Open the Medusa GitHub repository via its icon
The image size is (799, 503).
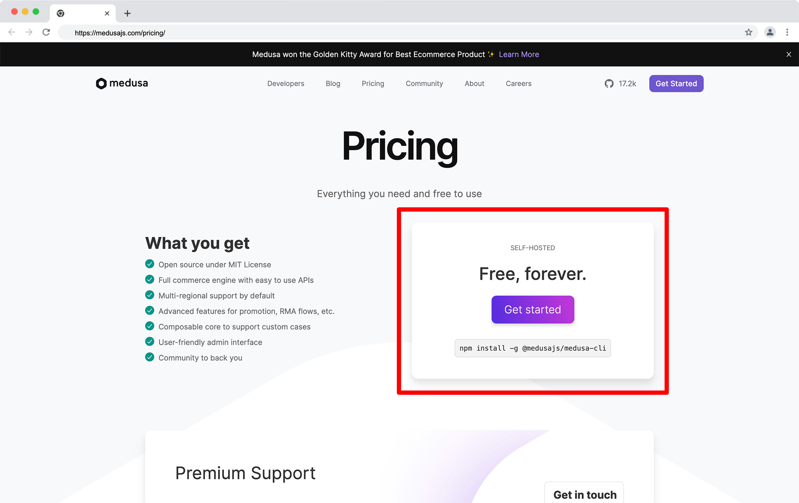click(609, 83)
